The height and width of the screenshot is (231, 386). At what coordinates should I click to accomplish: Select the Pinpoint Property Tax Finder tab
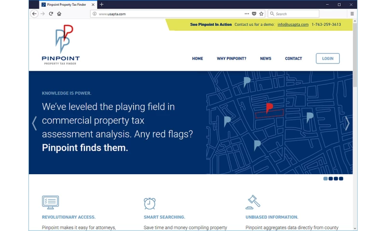point(68,5)
